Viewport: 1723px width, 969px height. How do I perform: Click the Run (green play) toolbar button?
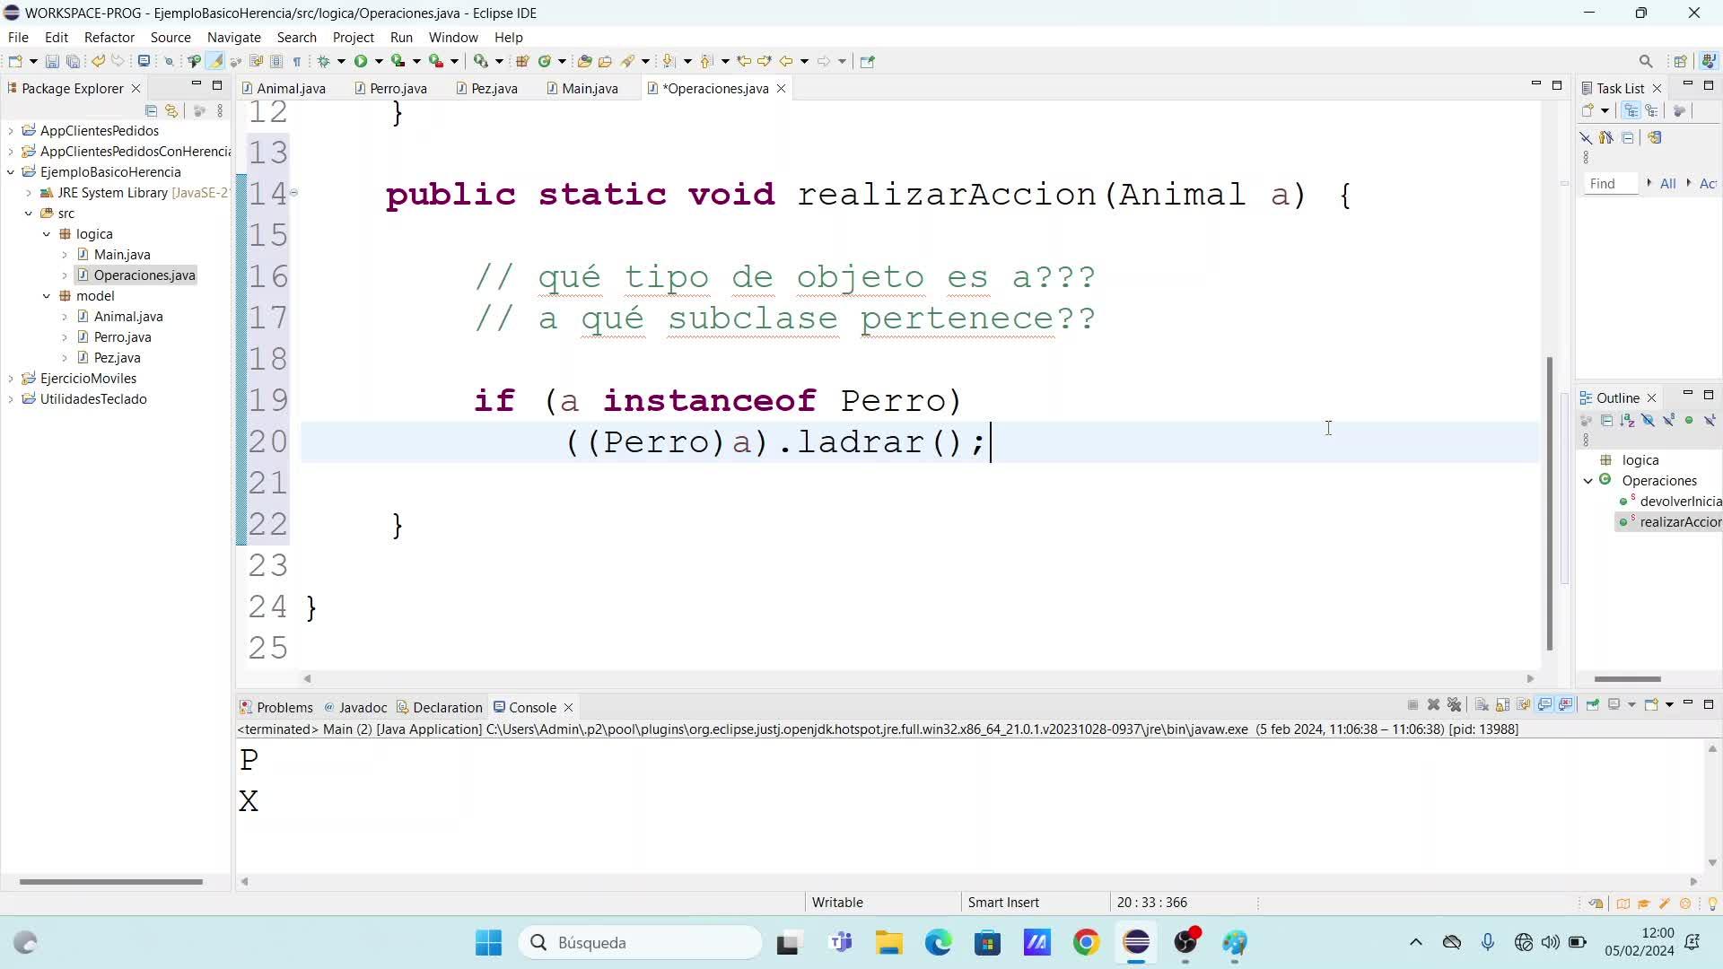[361, 61]
